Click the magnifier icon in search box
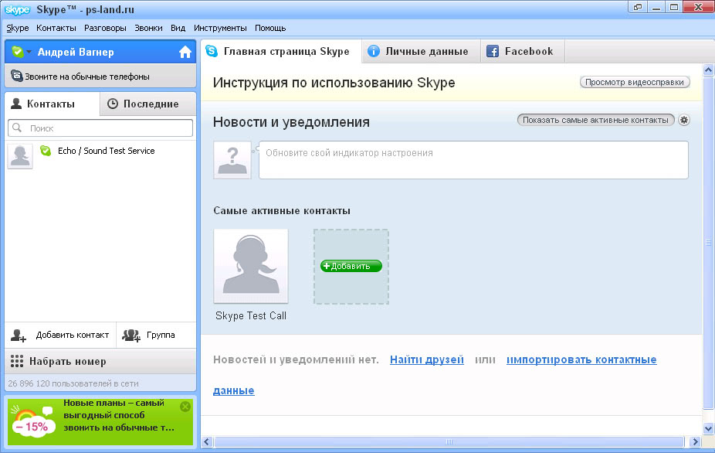Viewport: 715px width, 453px height. [x=17, y=128]
